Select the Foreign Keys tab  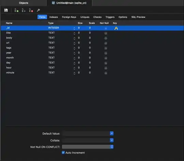tap(69, 17)
